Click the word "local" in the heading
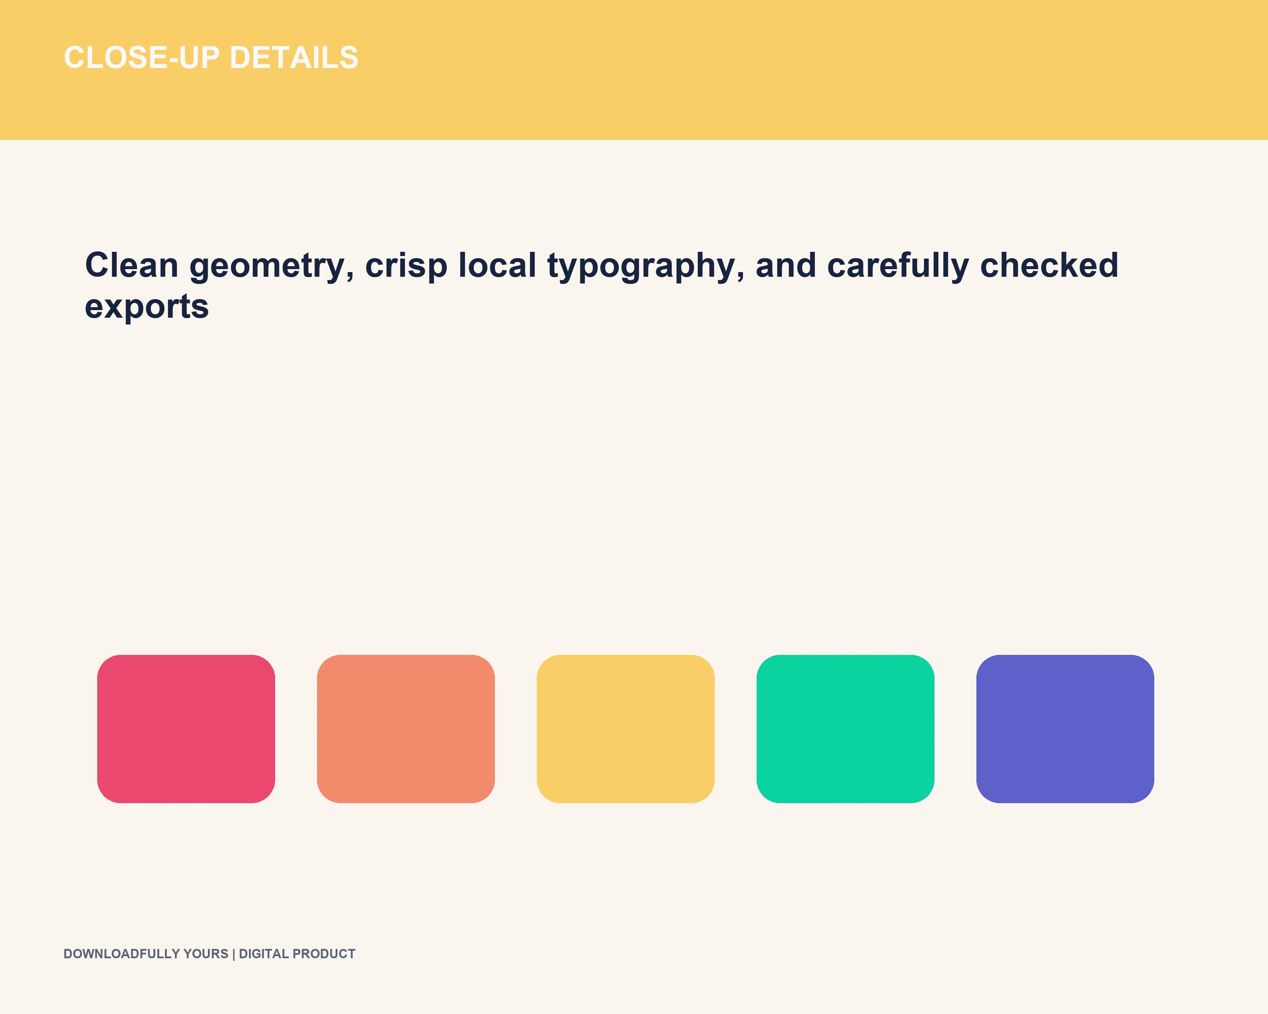This screenshot has width=1268, height=1014. (497, 265)
